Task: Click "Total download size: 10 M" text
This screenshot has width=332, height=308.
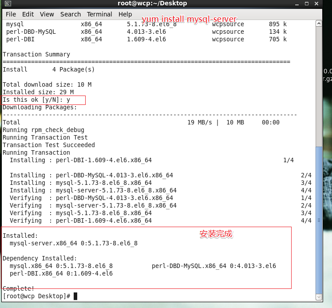Action: click(x=47, y=84)
